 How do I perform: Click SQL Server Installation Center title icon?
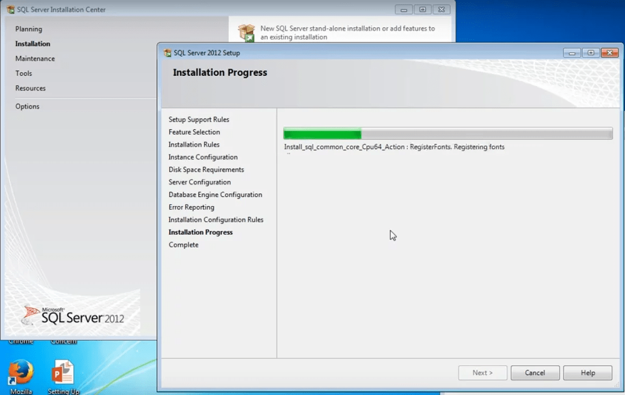[x=10, y=10]
